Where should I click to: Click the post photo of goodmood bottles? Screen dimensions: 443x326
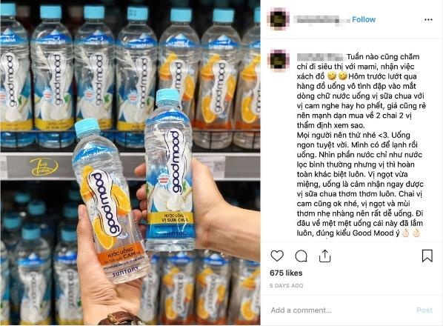(x=130, y=163)
